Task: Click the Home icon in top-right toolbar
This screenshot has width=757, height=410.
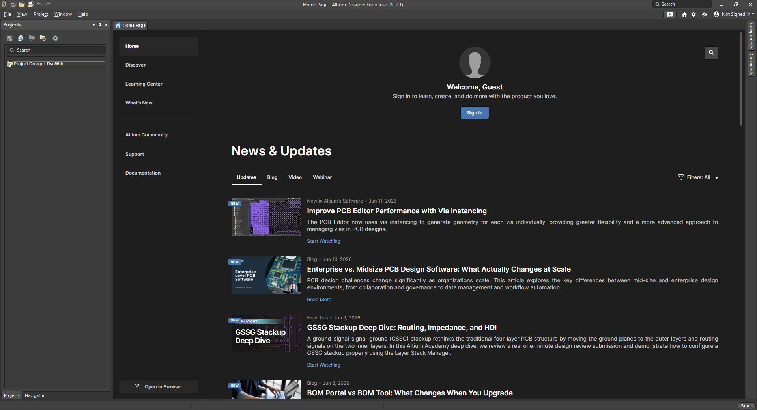Action: pos(684,14)
